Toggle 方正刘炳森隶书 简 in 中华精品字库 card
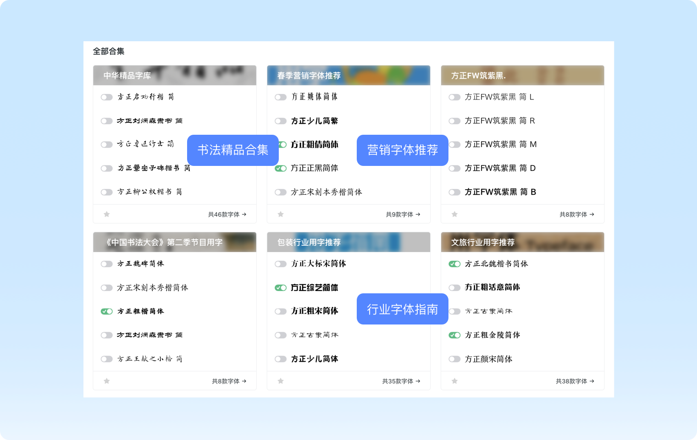The height and width of the screenshot is (440, 697). pos(107,121)
